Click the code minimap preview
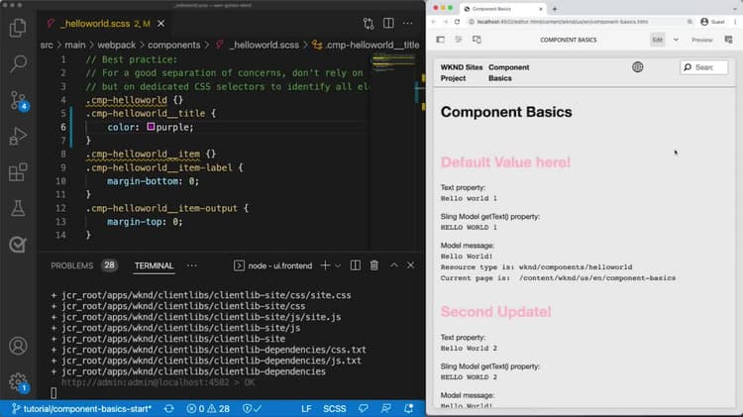743x417 pixels. [x=393, y=63]
